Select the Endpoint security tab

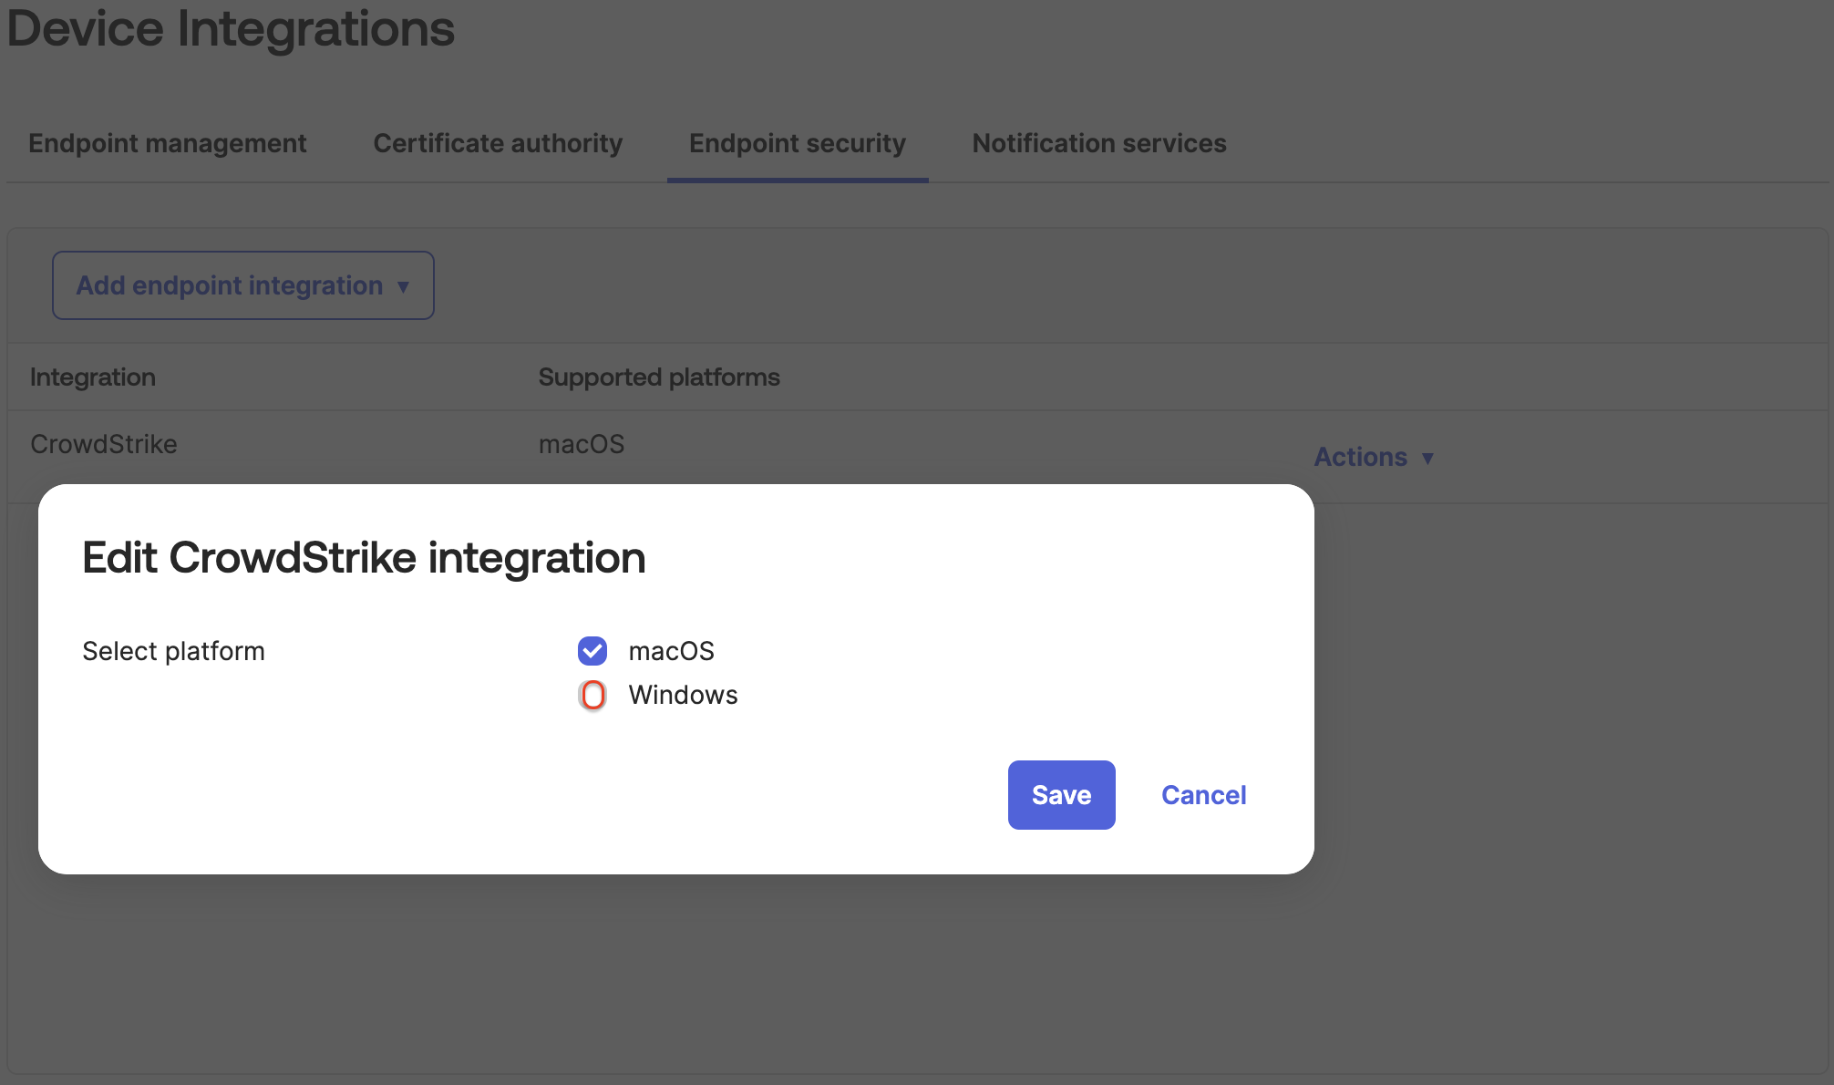coord(798,143)
